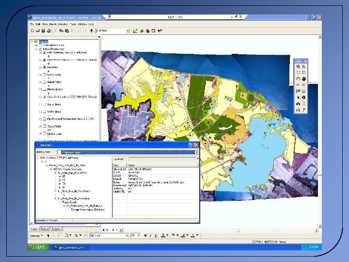The width and height of the screenshot is (349, 262).
Task: Click the Add Data icon
Action: [x=91, y=31]
